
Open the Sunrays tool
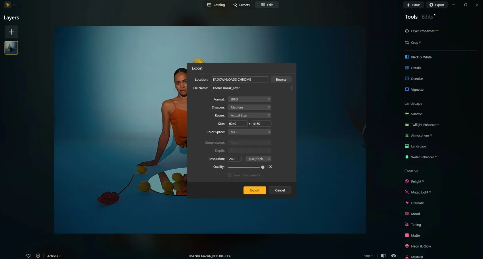tap(416, 114)
